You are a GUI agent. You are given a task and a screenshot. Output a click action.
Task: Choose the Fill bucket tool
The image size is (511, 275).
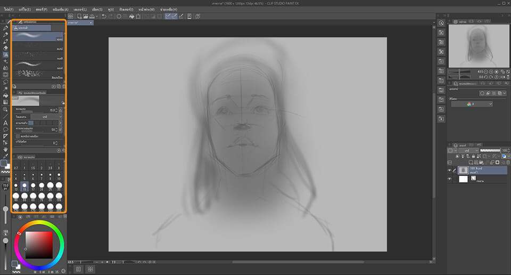[x=5, y=95]
